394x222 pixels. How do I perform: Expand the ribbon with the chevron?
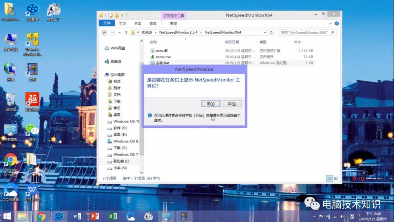tap(331, 23)
